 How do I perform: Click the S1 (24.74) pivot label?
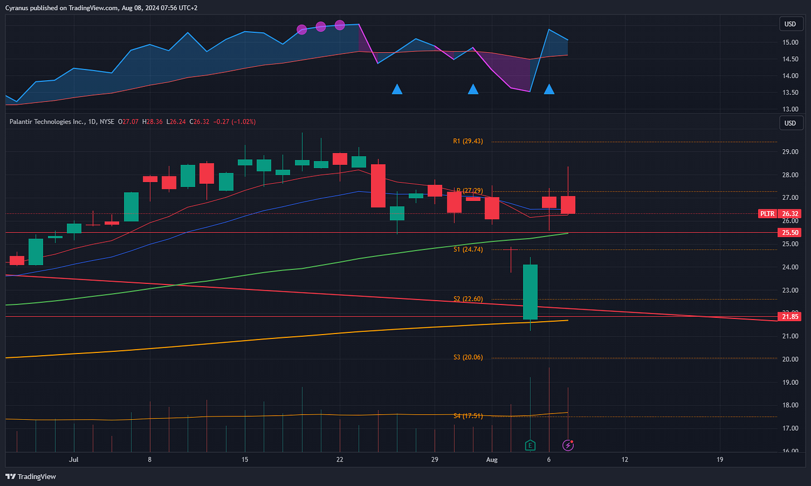(x=468, y=249)
